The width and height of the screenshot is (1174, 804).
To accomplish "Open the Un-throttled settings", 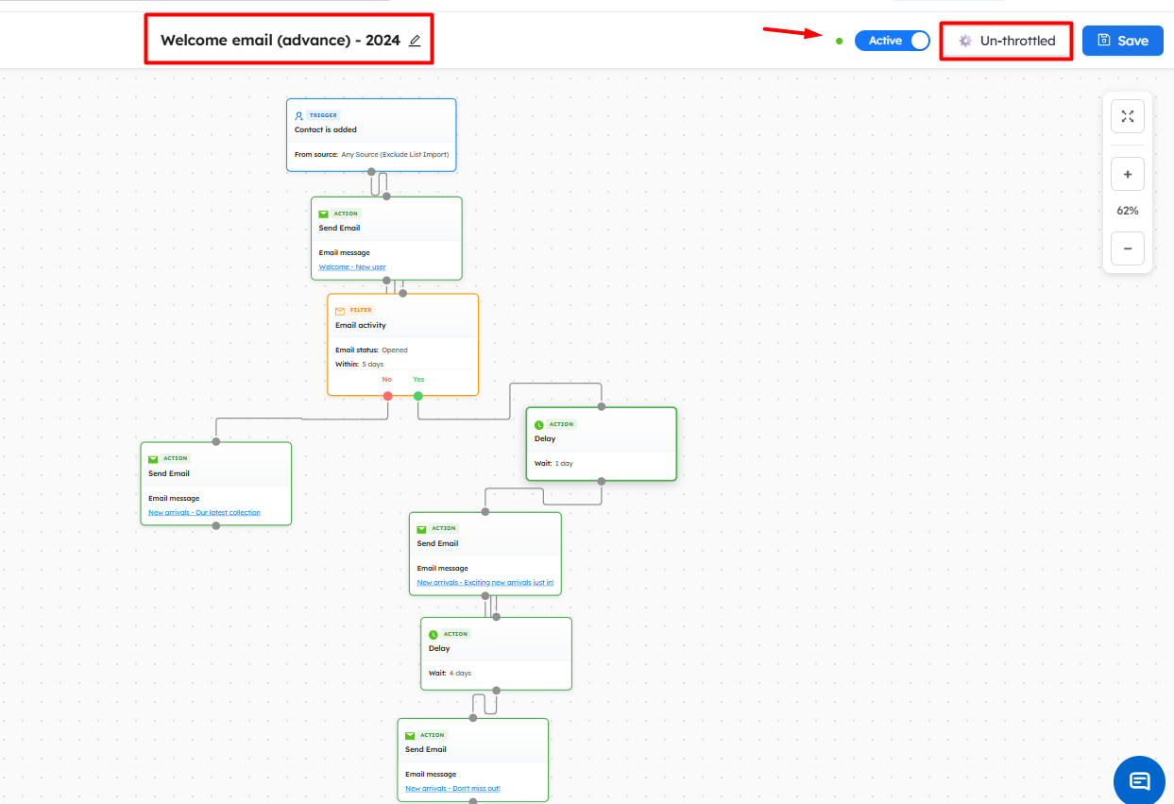I will click(x=1006, y=41).
